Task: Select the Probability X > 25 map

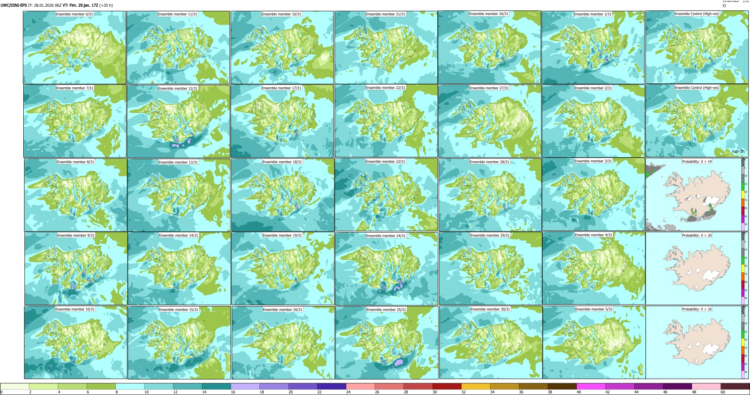Action: [x=697, y=342]
